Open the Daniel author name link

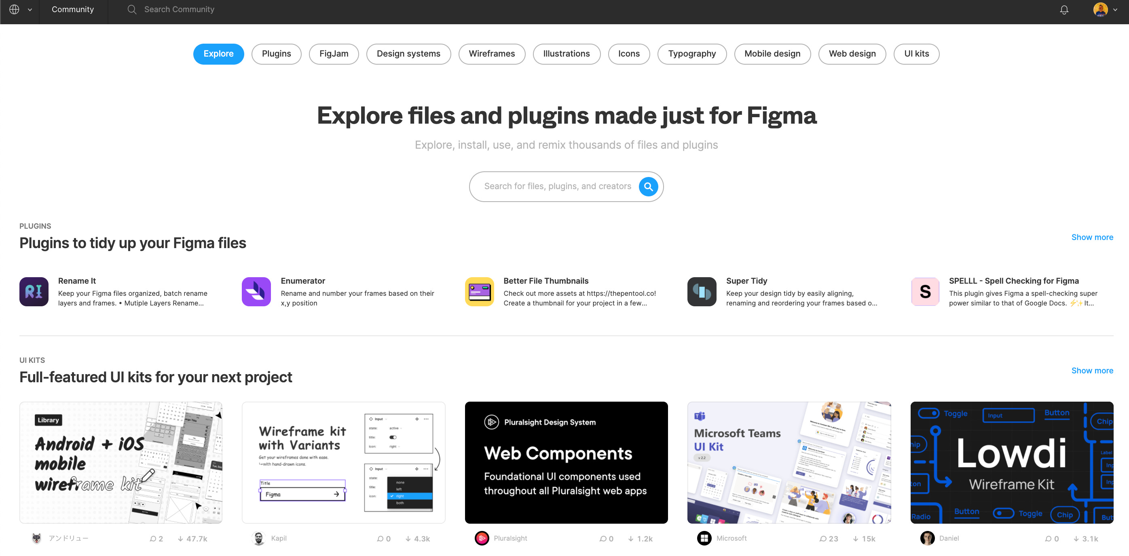(949, 539)
